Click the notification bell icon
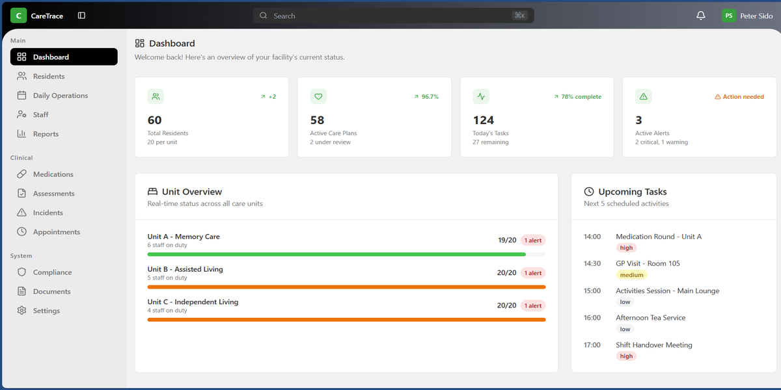This screenshot has height=390, width=781. tap(701, 16)
